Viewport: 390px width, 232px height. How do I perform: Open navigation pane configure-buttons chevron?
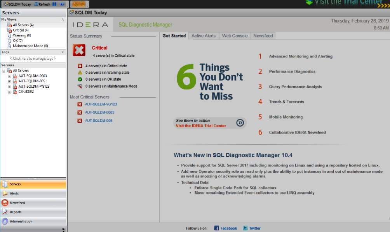coord(63,230)
